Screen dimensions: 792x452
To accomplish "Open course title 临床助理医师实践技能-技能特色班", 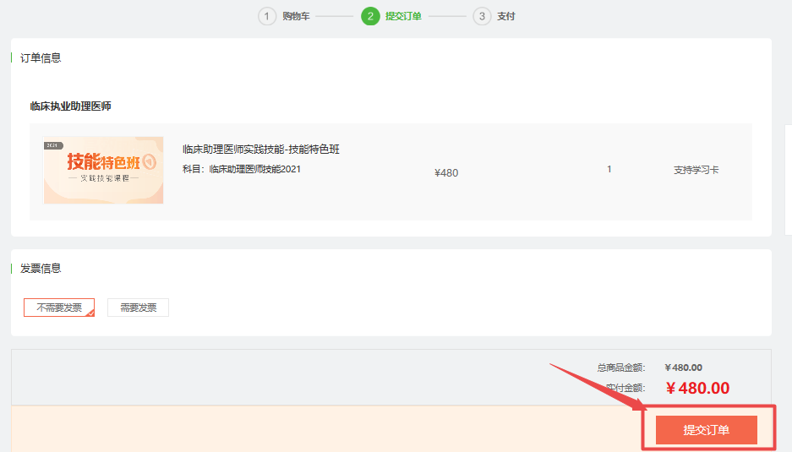I will 260,150.
